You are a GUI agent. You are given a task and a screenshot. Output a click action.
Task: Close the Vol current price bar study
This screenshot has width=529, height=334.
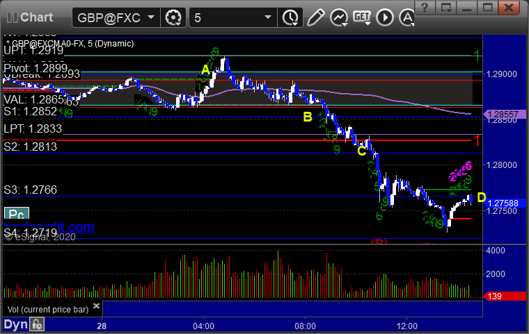(96, 306)
